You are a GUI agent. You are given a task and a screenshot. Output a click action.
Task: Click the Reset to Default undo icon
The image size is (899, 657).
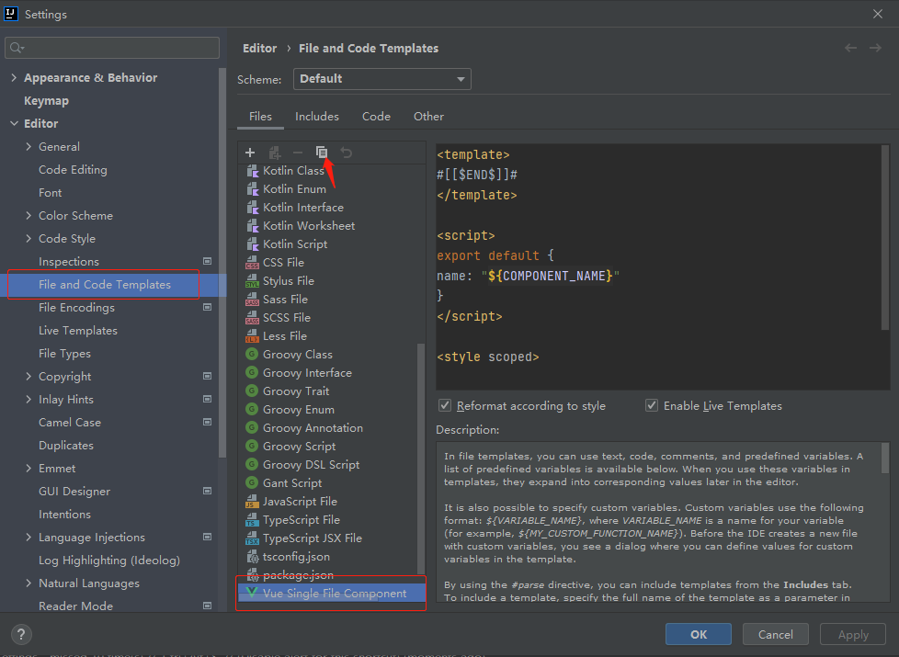[x=347, y=153]
